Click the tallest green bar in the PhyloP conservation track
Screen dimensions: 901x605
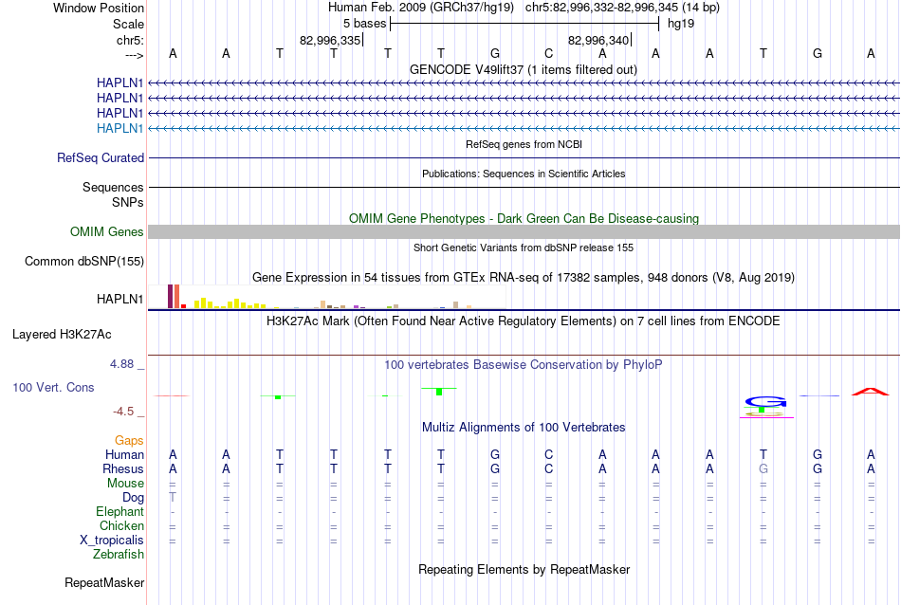click(x=439, y=392)
